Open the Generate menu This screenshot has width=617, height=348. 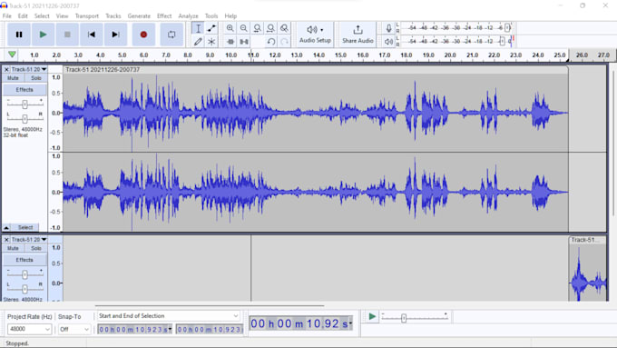139,16
